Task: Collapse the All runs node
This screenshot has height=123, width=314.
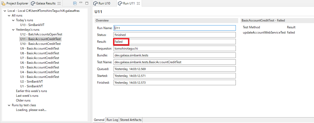Action: coord(9,16)
